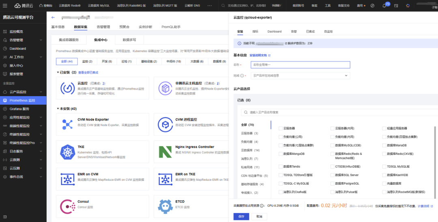This screenshot has width=438, height=222.
Task: Click the ETCD gear icon
Action: pyautogui.click(x=165, y=206)
